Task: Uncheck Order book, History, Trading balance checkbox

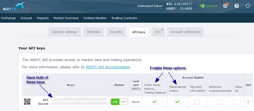Action: [154, 102]
